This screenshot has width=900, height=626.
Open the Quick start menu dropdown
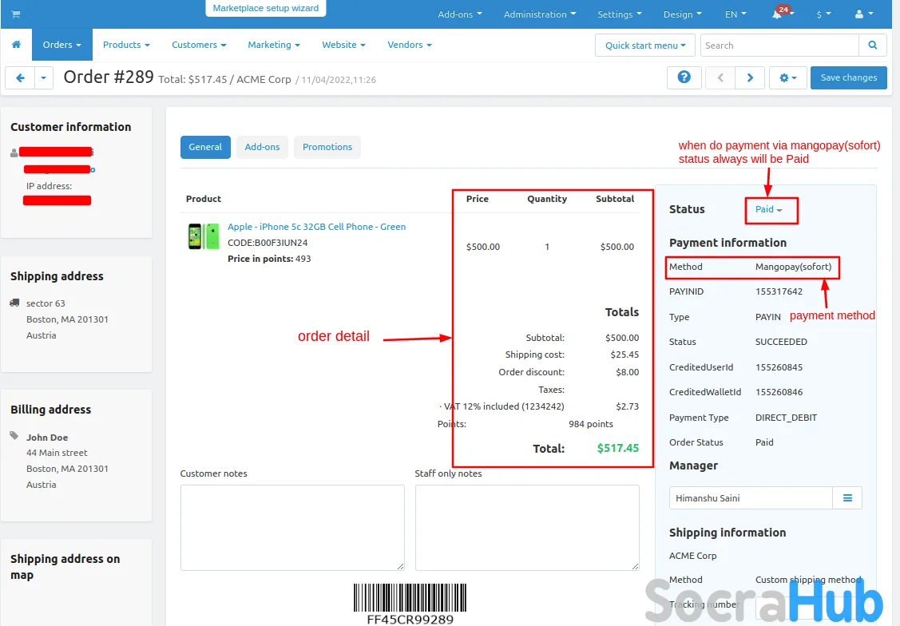tap(645, 46)
